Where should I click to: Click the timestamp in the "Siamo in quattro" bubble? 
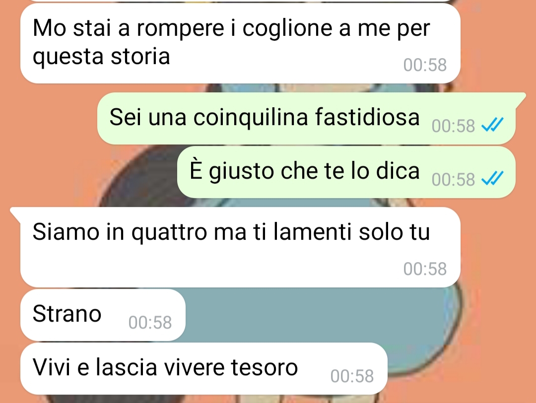(x=425, y=269)
